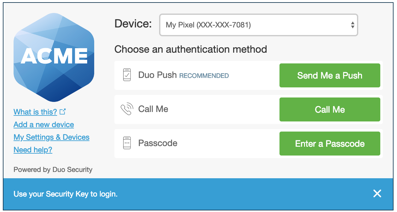Click the Duo Push phone checkmark icon
The image size is (397, 212).
127,75
